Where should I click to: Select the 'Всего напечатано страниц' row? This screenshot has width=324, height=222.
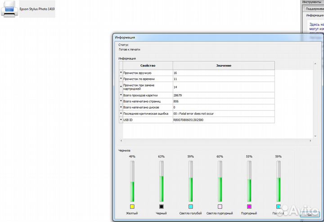(197, 101)
